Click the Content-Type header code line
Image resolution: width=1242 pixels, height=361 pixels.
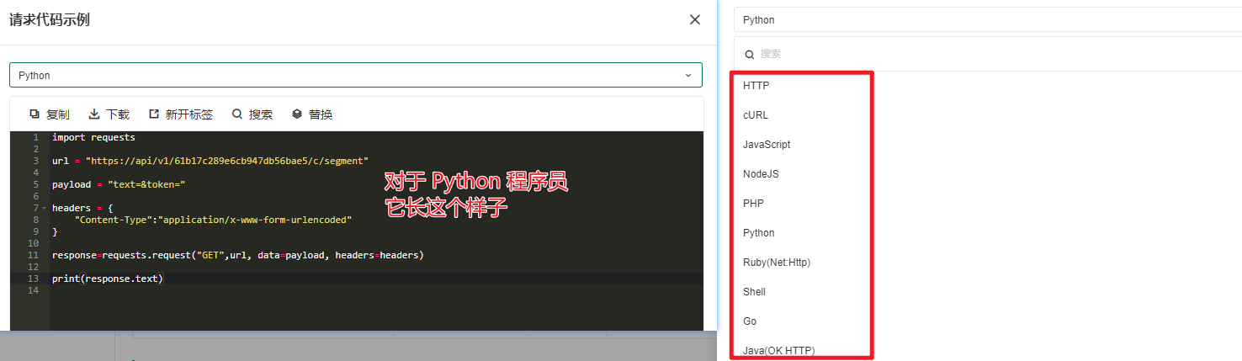pyautogui.click(x=213, y=220)
